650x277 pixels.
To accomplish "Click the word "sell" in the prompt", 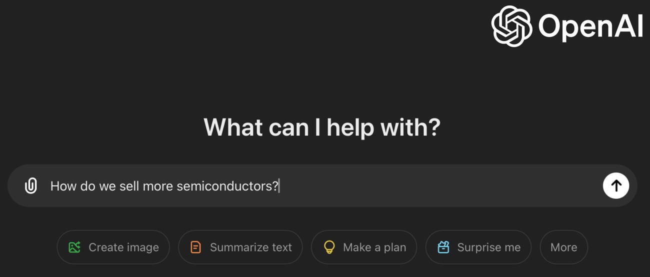I will tap(129, 186).
